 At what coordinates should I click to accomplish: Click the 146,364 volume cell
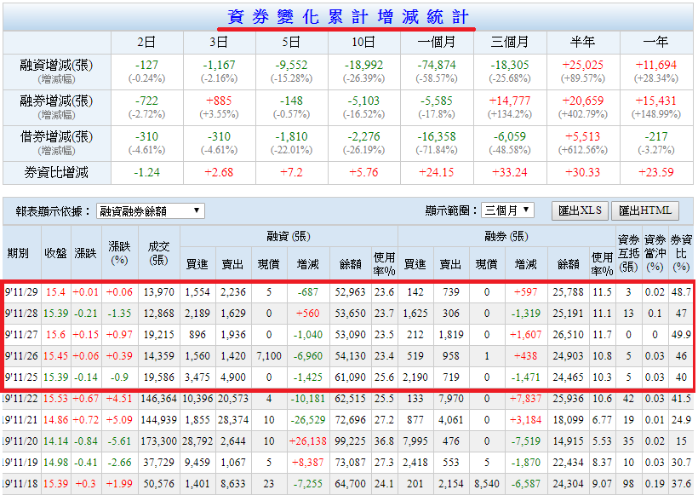[159, 399]
